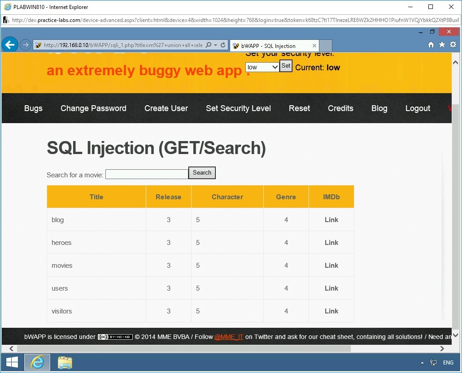Click the Internet Explorer home icon
462x373 pixels.
click(431, 45)
